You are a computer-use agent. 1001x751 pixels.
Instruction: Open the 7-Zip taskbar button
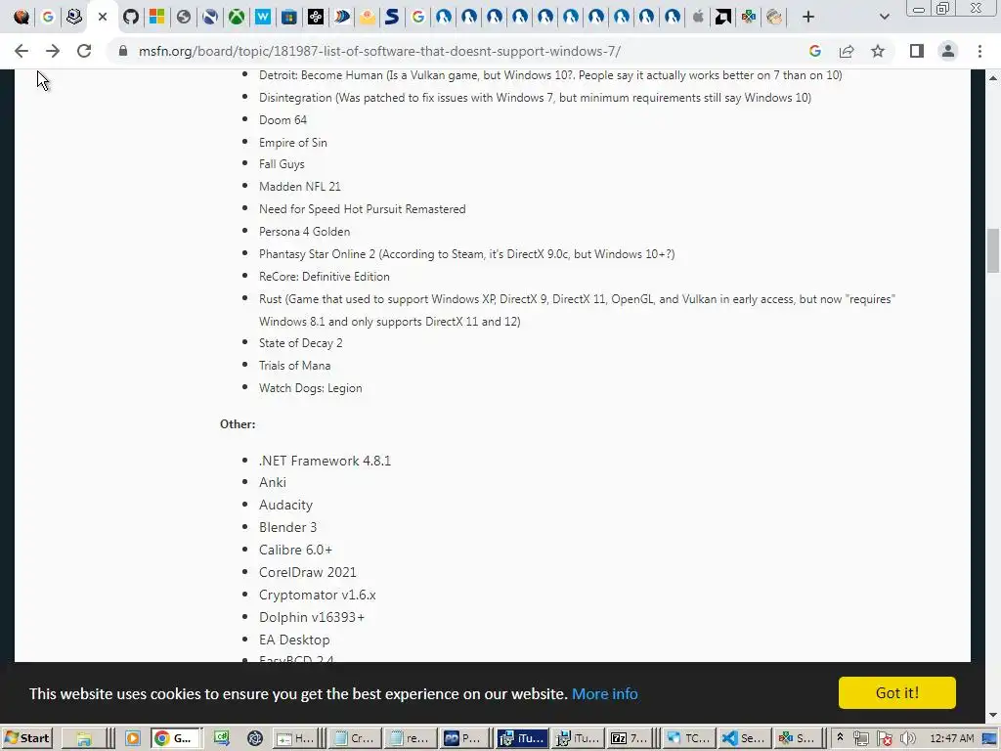(x=630, y=738)
